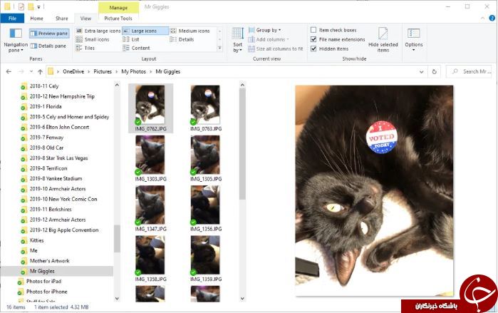Select the View ribbon tab
The width and height of the screenshot is (498, 313).
click(85, 19)
